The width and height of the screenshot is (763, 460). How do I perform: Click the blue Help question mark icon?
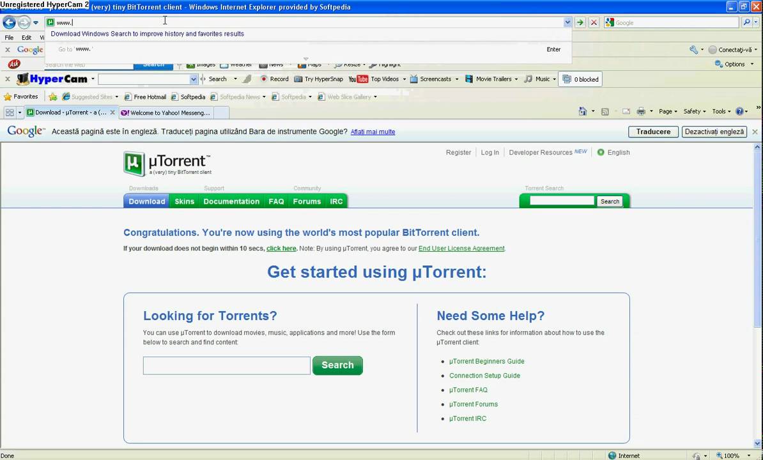[x=739, y=111]
